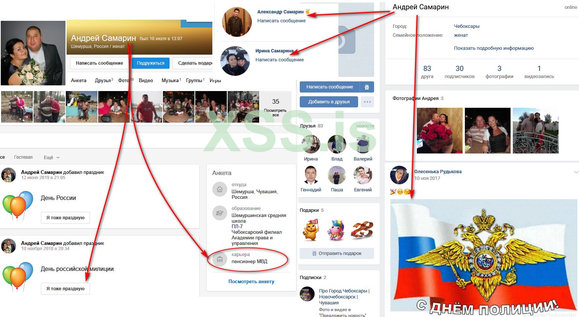The image size is (579, 317).
Task: Click the blue Подружиться button
Action: coord(151,63)
